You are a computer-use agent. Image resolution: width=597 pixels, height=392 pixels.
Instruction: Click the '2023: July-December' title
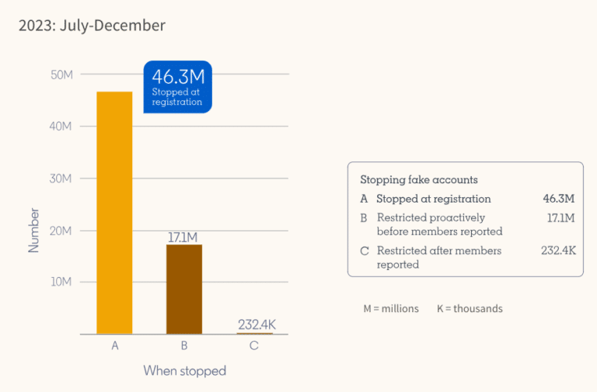click(93, 26)
